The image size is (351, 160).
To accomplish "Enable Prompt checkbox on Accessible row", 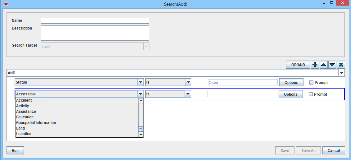I will click(311, 94).
